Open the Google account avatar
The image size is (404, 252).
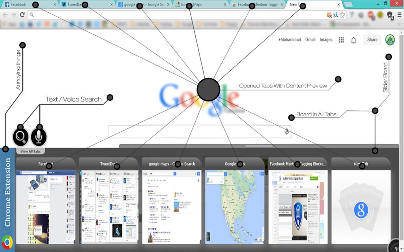[390, 40]
